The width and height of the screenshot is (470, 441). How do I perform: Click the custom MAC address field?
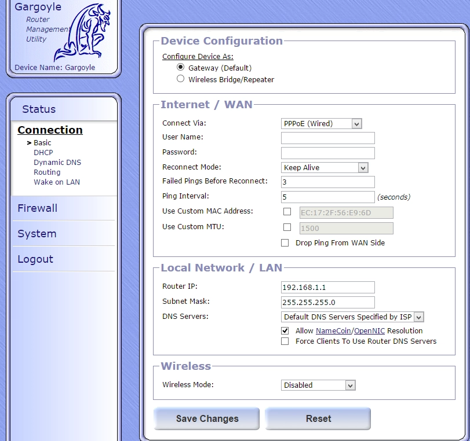347,213
